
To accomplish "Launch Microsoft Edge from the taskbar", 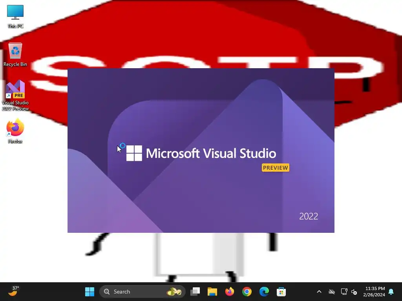I will (264, 292).
